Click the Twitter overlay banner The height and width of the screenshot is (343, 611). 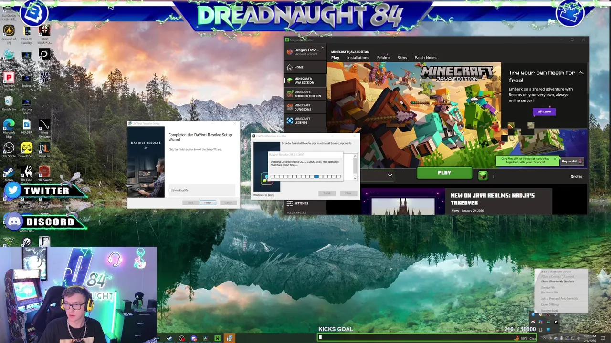pyautogui.click(x=46, y=191)
